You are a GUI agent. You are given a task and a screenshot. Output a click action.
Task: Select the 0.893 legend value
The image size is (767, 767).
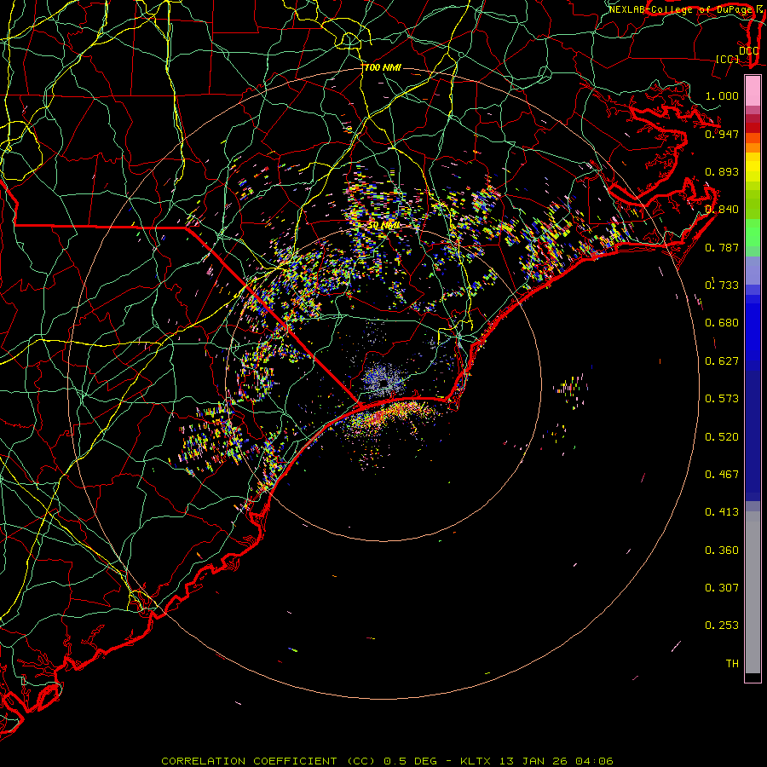[x=722, y=171]
